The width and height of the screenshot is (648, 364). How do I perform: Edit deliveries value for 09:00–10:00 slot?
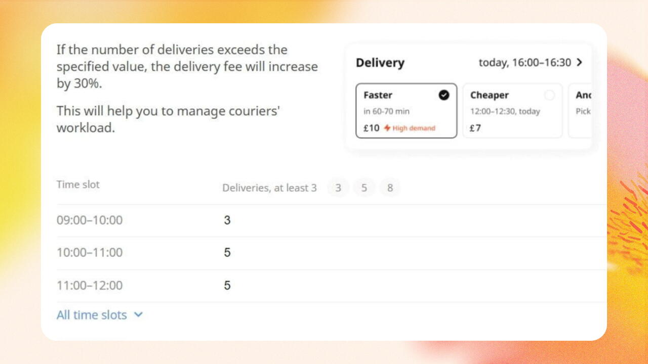pyautogui.click(x=227, y=220)
